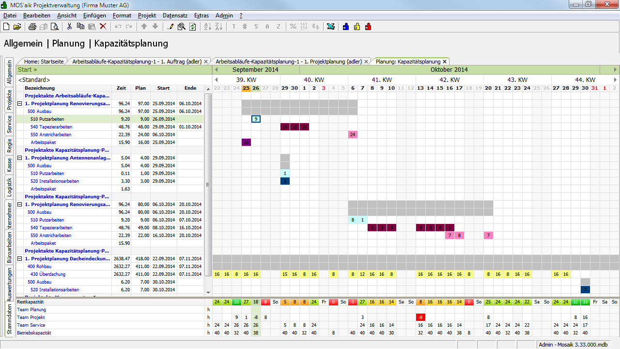Go to previous week left of 39. KW
Viewport: 620px width, 349px height.
(x=217, y=79)
